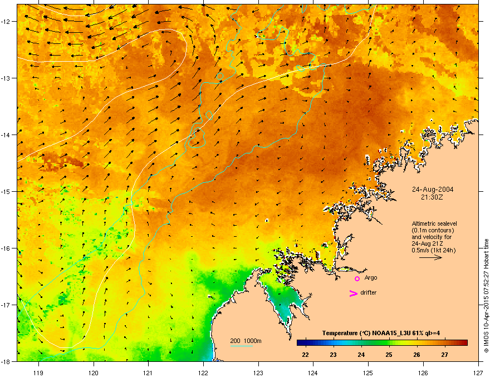Click the latitude axis label -13
Viewport: 490px width, 378px height.
pos(6,78)
